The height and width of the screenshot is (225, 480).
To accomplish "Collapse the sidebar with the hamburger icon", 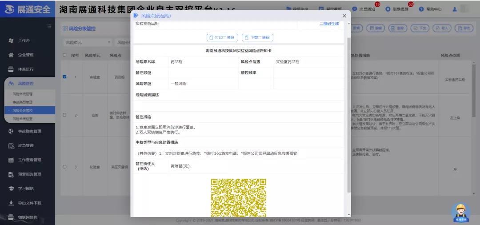I will point(49,27).
